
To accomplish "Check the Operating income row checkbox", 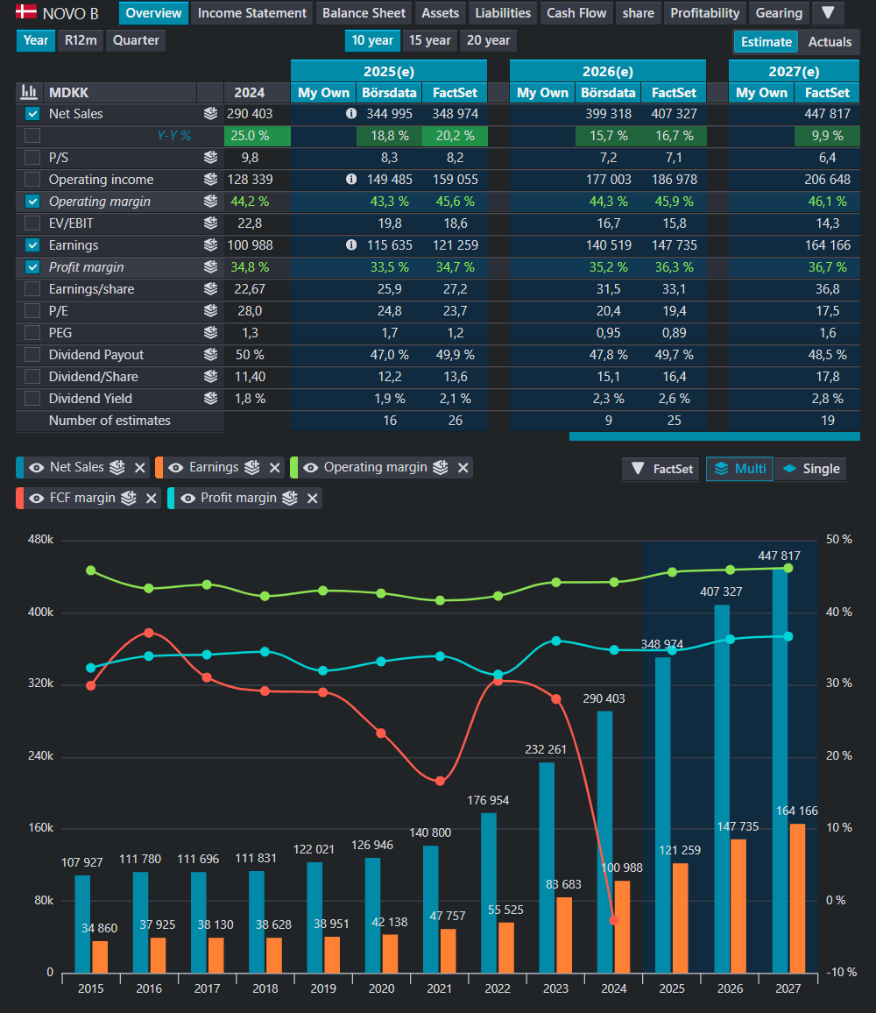I will 32,179.
